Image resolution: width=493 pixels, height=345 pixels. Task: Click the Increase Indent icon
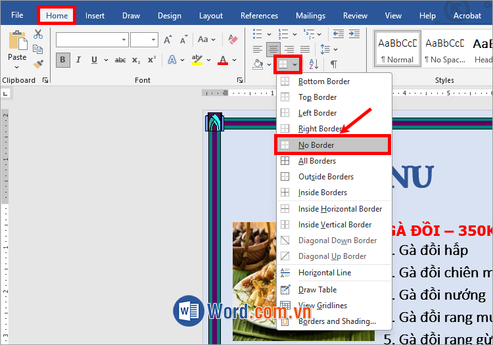[356, 34]
